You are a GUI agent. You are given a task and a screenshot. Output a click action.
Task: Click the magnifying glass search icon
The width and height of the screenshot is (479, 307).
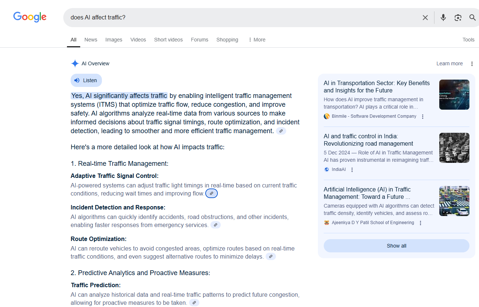coord(473,18)
